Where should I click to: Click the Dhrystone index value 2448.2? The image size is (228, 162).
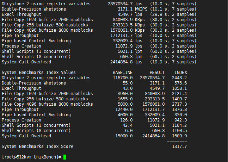point(179,78)
